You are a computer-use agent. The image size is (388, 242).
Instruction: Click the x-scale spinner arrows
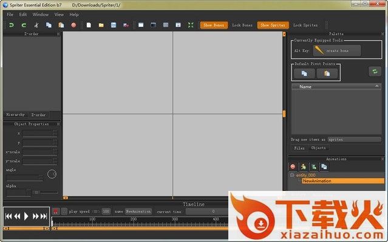pos(55,151)
